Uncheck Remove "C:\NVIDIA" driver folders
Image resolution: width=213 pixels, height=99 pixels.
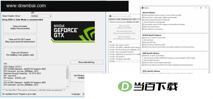click(143, 38)
